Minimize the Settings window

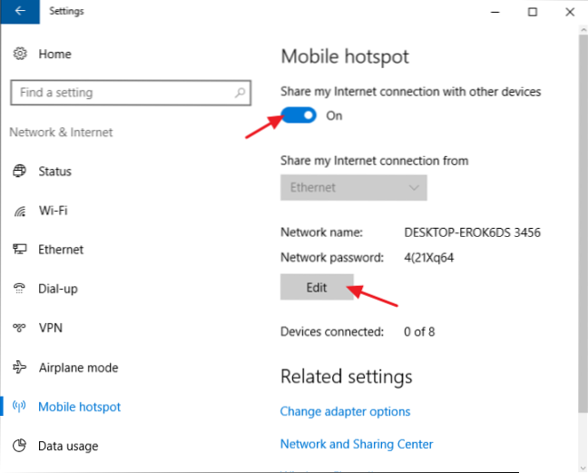pos(495,12)
